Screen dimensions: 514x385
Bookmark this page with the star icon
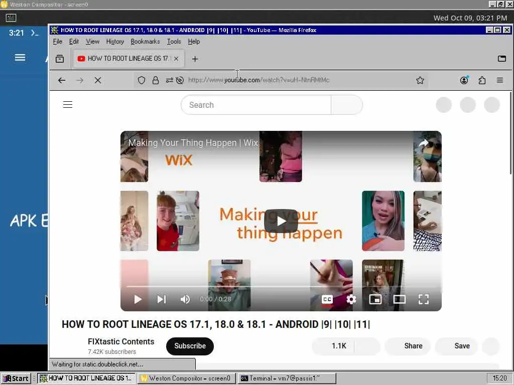click(420, 80)
